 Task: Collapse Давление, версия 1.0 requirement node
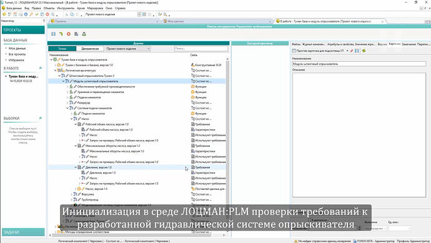pyautogui.click(x=76, y=167)
